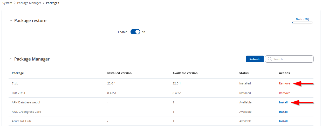
Task: Click the Available Version column header
Action: (x=185, y=73)
